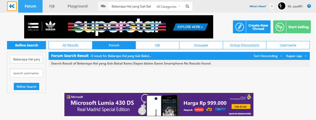
Task: Select the Username results tab
Action: pyautogui.click(x=288, y=45)
